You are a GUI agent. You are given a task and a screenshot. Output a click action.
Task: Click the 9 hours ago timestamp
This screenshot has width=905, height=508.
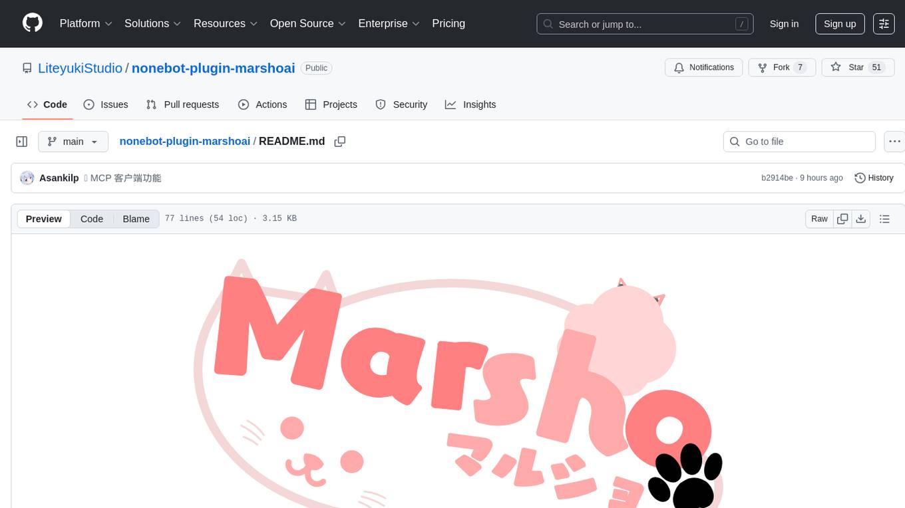[821, 178]
